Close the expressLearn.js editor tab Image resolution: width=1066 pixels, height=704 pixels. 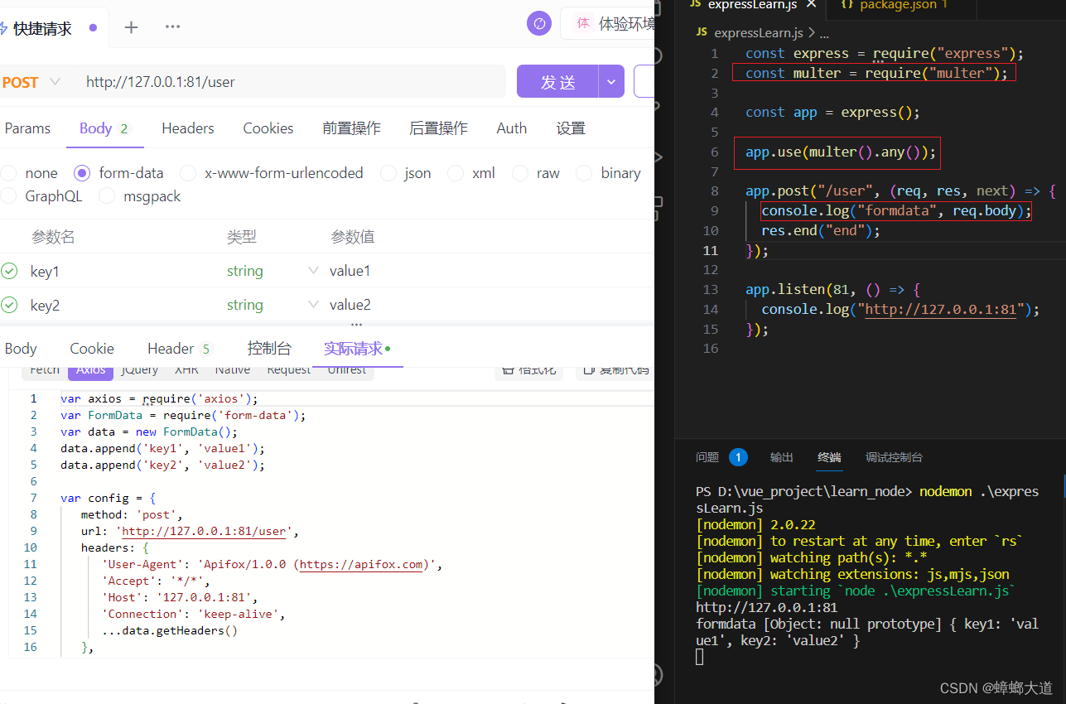coord(811,4)
